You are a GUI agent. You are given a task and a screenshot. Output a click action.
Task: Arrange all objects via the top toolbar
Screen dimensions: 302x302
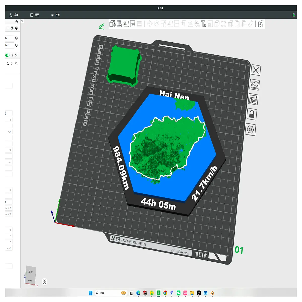pos(133,24)
